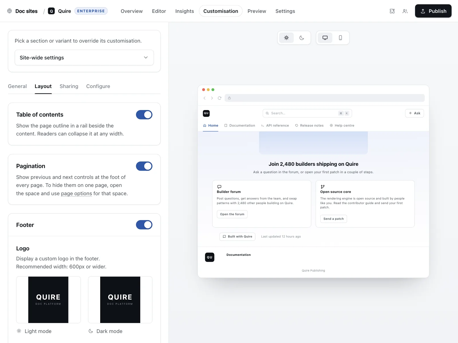458x343 pixels.
Task: Open the Settings section
Action: pyautogui.click(x=285, y=11)
